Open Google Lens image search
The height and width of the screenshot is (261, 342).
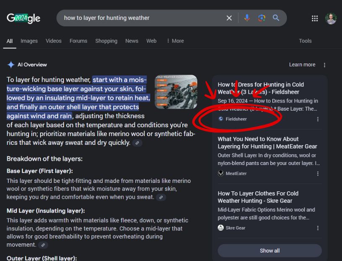(x=262, y=18)
